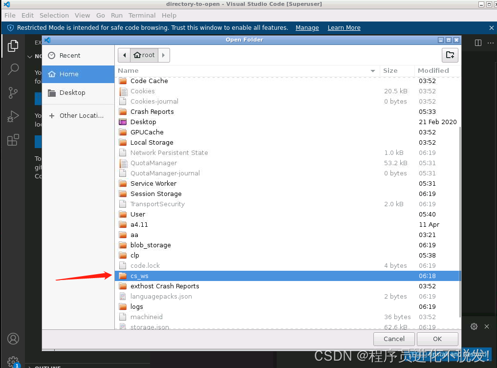Click the TransportSecurity file row
497x368 pixels.
coord(287,204)
